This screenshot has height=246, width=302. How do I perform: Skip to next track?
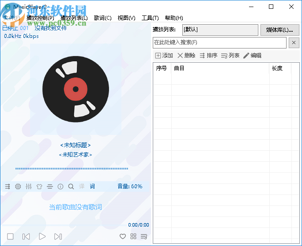coord(58,236)
